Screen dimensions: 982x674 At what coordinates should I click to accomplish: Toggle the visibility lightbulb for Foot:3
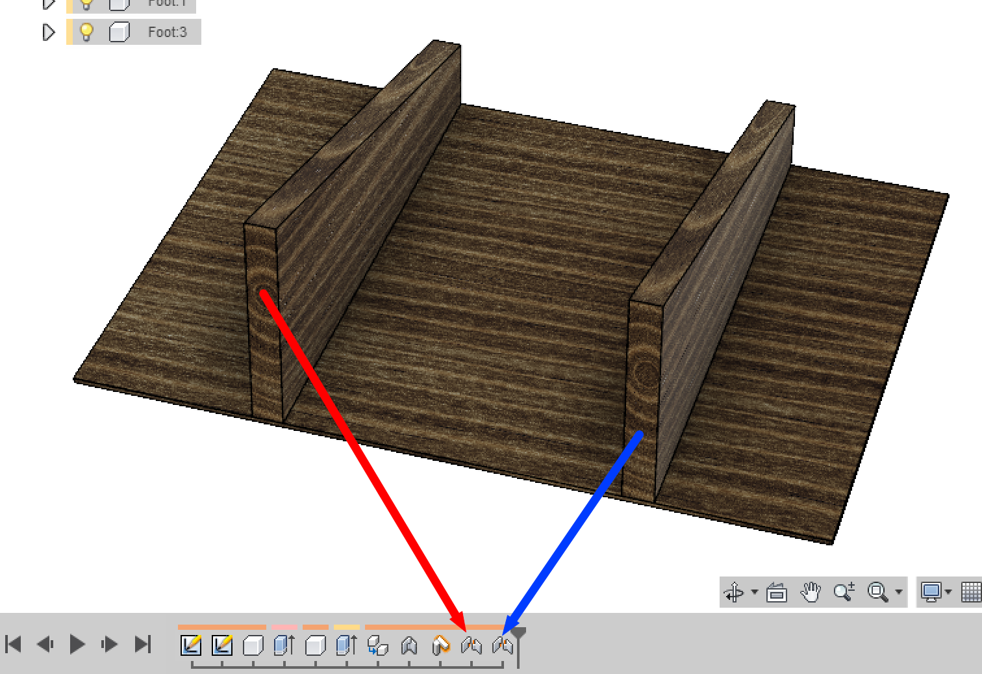coord(86,31)
